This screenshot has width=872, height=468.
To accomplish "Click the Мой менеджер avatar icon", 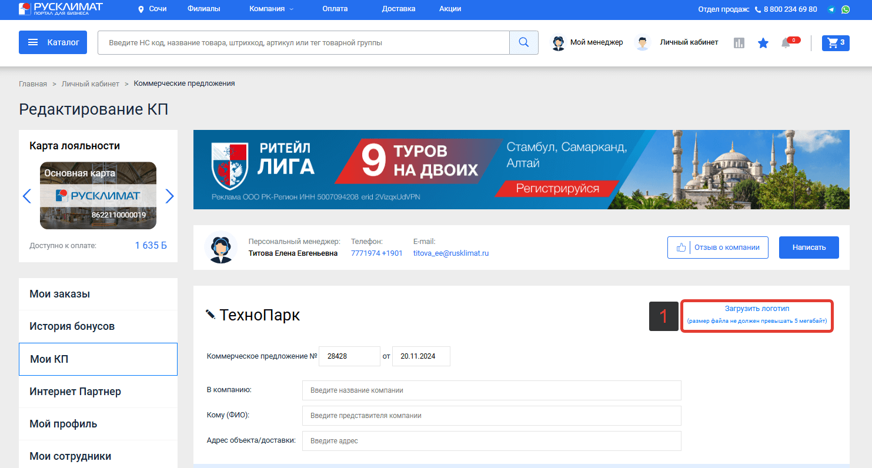I will (558, 43).
